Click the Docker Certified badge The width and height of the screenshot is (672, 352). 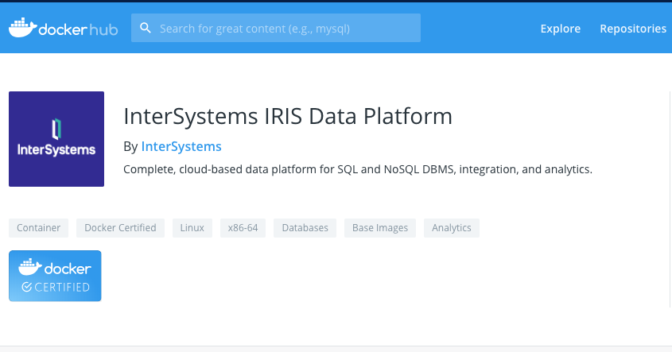pyautogui.click(x=55, y=276)
